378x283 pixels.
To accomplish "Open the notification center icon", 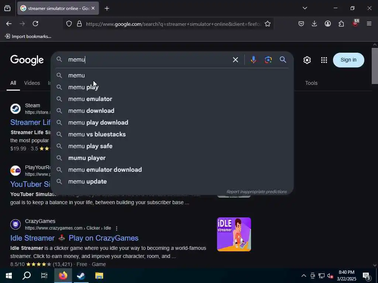I will (366, 276).
